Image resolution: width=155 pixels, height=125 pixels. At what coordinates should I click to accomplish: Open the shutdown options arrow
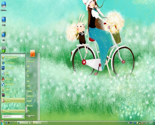(x=33, y=116)
